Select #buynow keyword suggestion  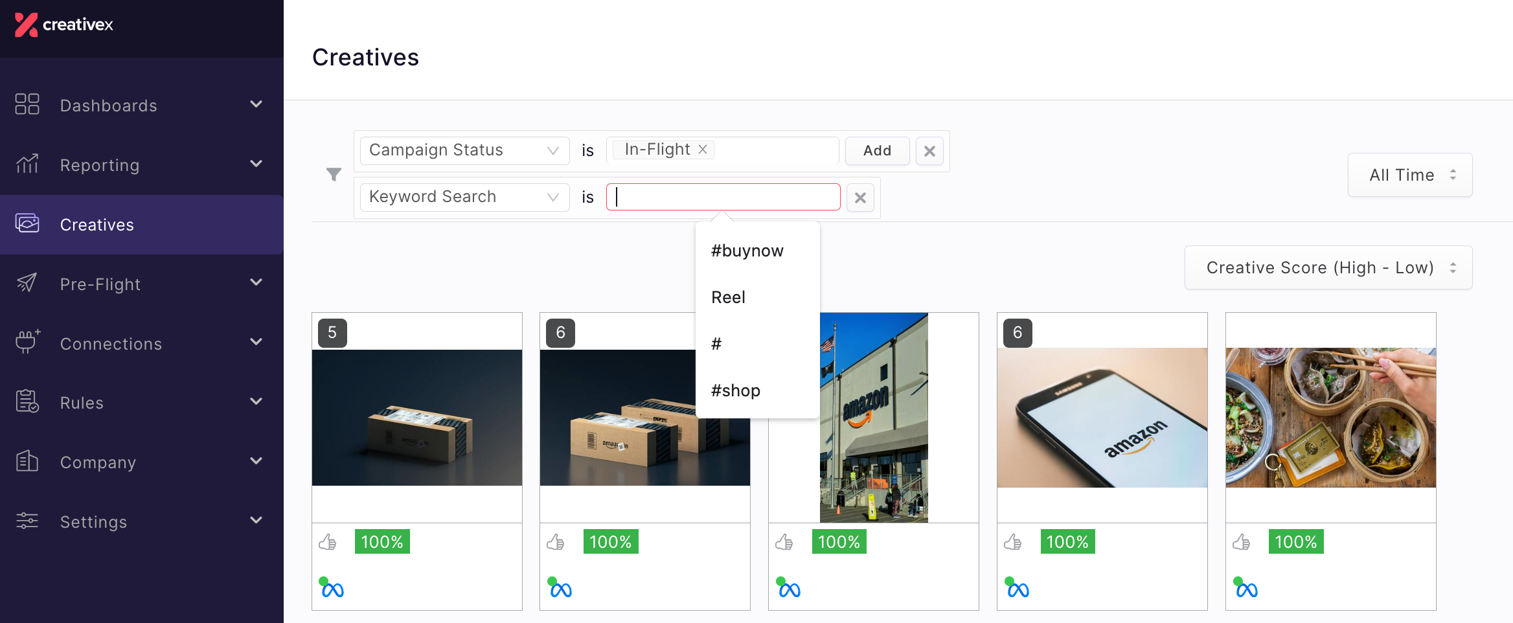click(747, 251)
